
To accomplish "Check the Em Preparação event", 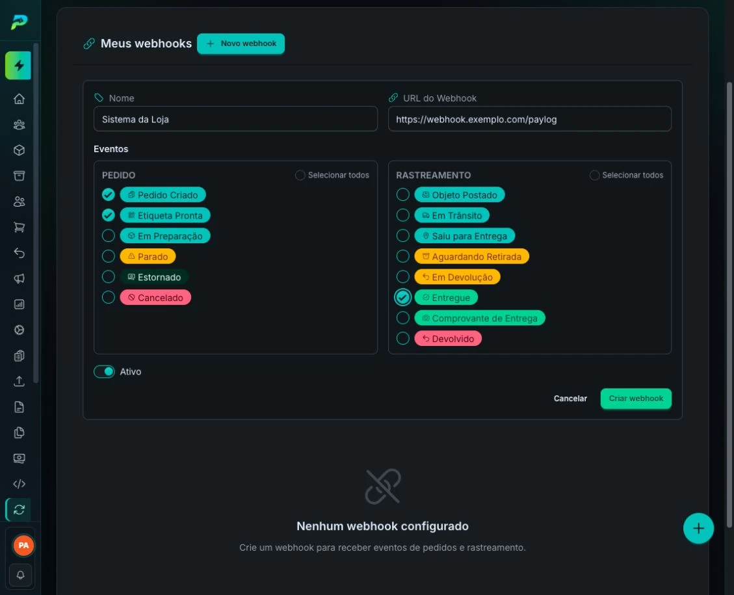I will 109,236.
